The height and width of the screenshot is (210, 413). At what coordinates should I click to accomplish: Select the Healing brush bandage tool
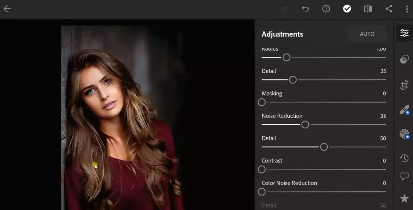click(404, 110)
